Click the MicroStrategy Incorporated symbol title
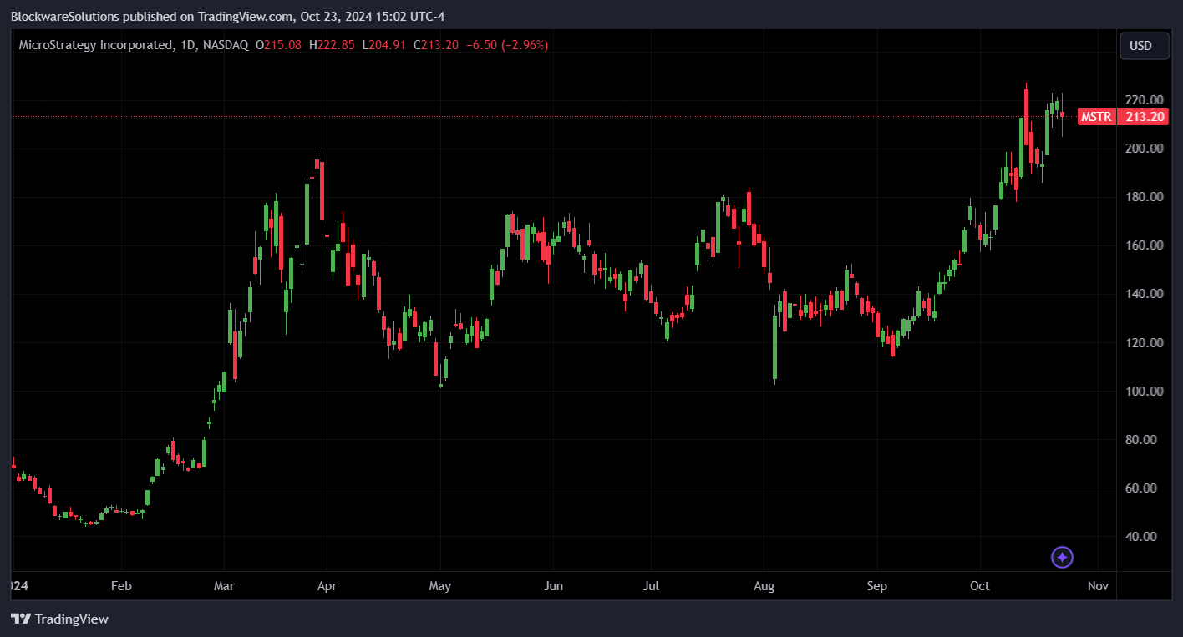Screen dimensions: 1183x637 click(x=96, y=45)
